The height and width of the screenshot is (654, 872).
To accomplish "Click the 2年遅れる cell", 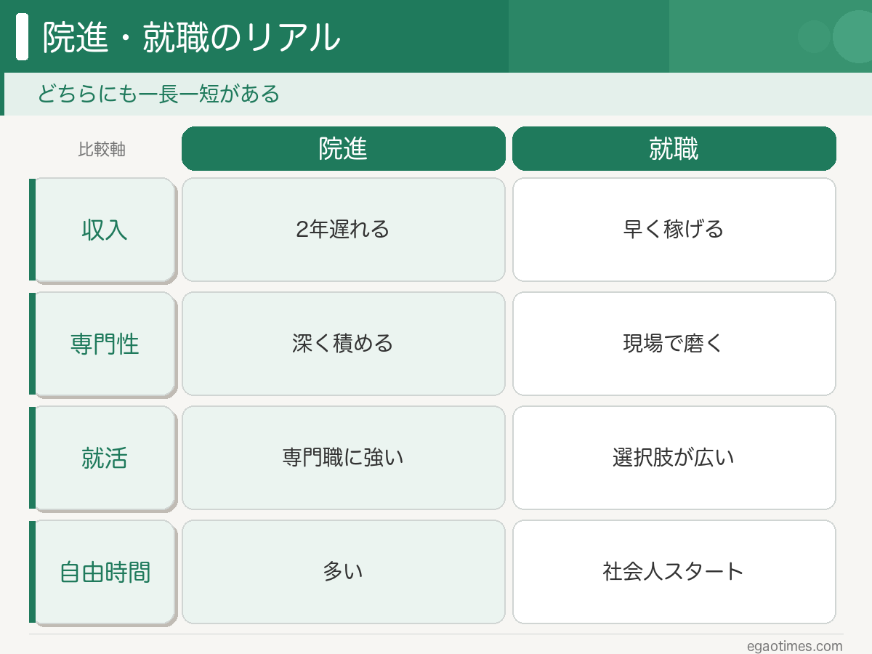I will click(x=343, y=230).
